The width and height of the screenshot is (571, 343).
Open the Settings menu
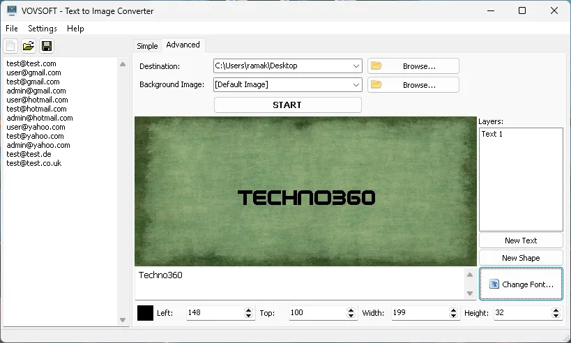pos(43,29)
